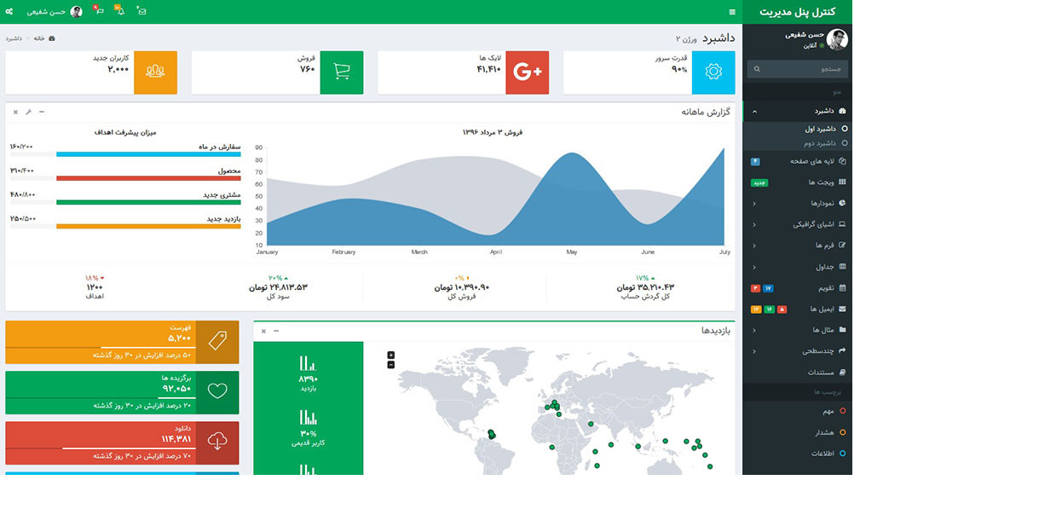Open the control sidebar gears icon
1039x532 pixels.
point(9,11)
